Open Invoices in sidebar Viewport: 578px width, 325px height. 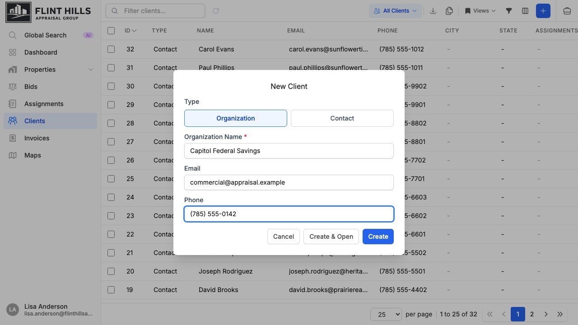(50, 138)
